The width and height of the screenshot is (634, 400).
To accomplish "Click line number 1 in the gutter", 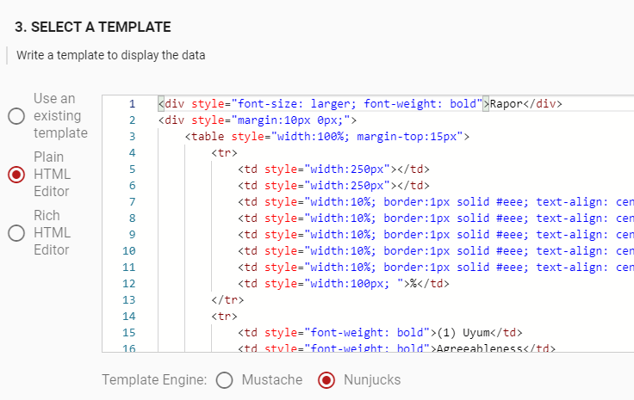I will click(132, 104).
